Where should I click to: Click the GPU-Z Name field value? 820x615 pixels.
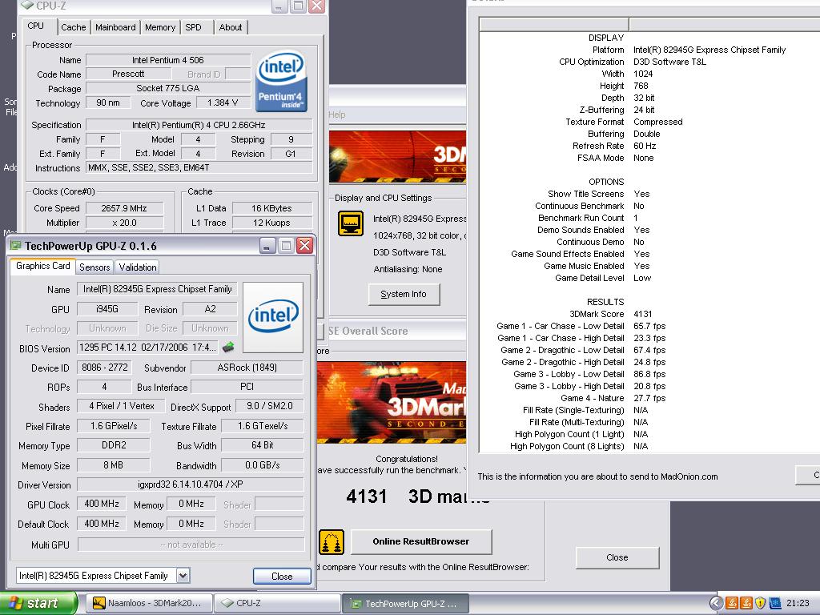pyautogui.click(x=158, y=289)
